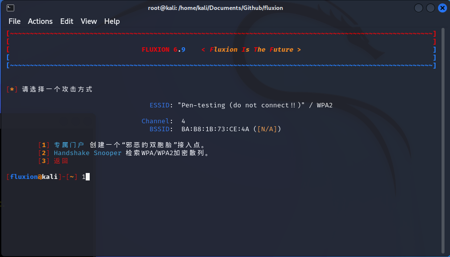Click the window title 'root@kali: /home/kali/Documents/Github/fluxion'
Image resolution: width=450 pixels, height=257 pixels.
[x=215, y=8]
